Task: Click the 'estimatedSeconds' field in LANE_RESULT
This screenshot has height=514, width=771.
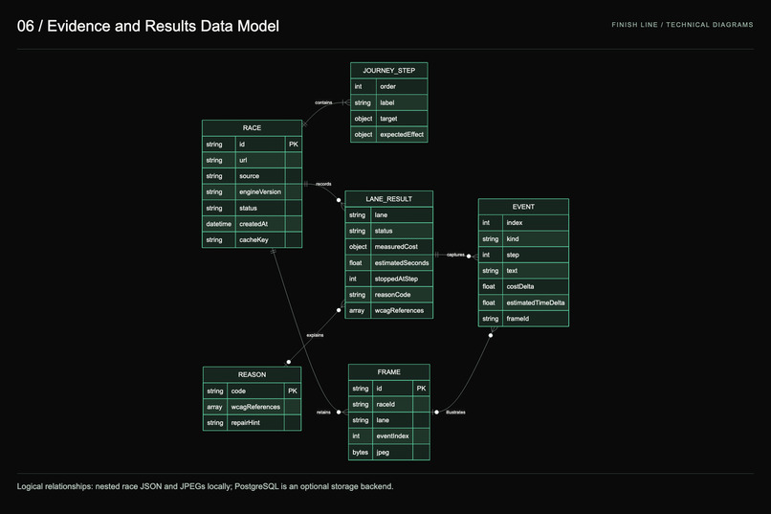Action: coord(402,262)
